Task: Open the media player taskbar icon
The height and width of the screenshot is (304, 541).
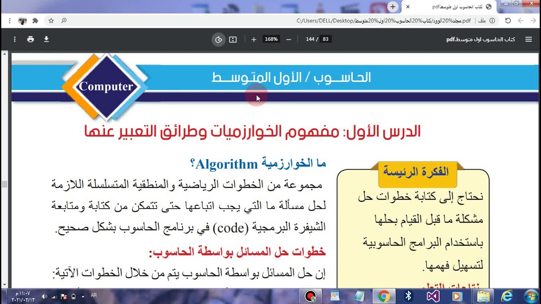Action: [457, 296]
